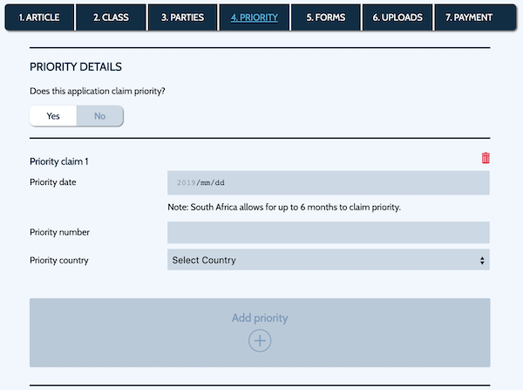Select No for claiming priority
The height and width of the screenshot is (390, 523).
[99, 116]
